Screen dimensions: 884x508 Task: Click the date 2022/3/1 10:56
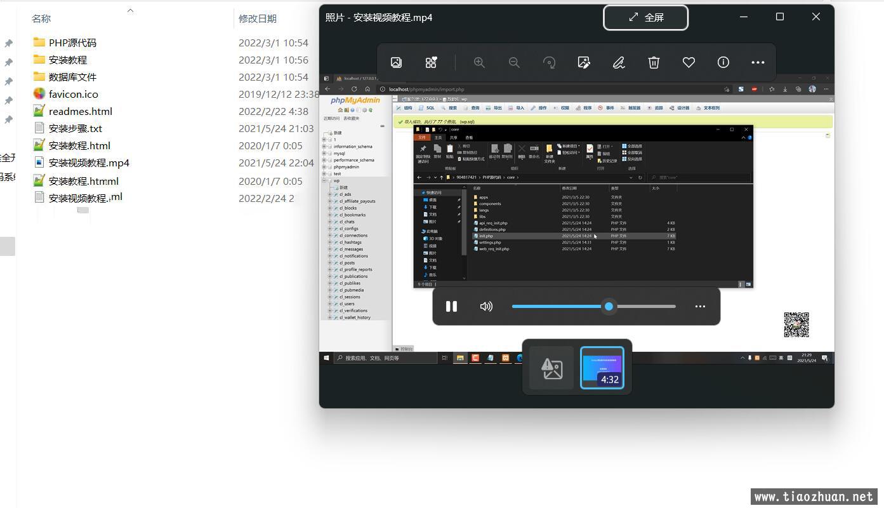[274, 60]
